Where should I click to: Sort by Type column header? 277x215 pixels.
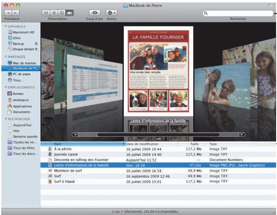tap(241, 144)
